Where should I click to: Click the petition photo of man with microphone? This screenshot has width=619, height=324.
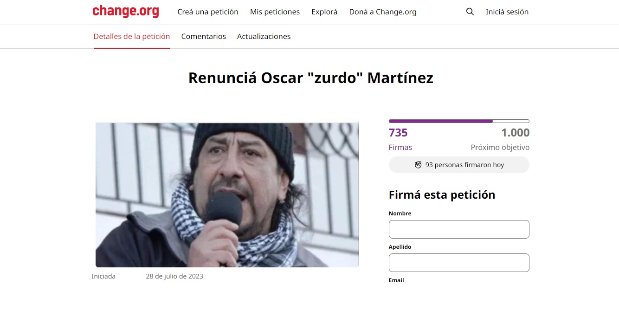(x=227, y=195)
